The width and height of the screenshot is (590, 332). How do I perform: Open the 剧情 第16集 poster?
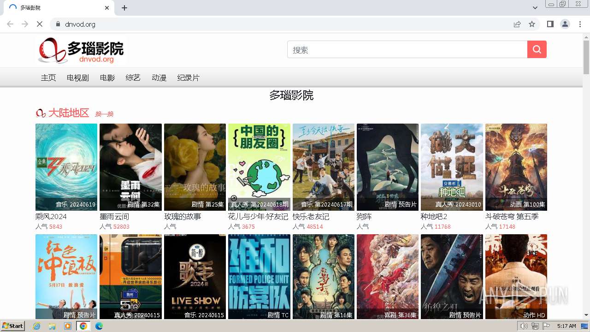click(x=324, y=277)
